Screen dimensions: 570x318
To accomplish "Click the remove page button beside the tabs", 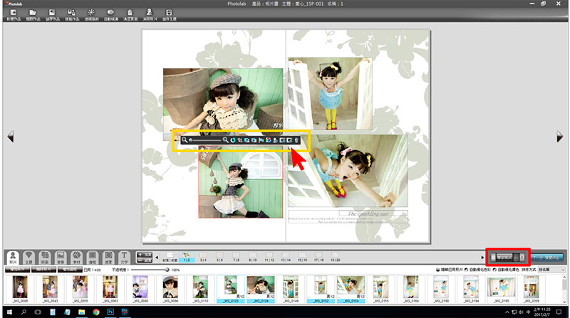I will pos(145,260).
